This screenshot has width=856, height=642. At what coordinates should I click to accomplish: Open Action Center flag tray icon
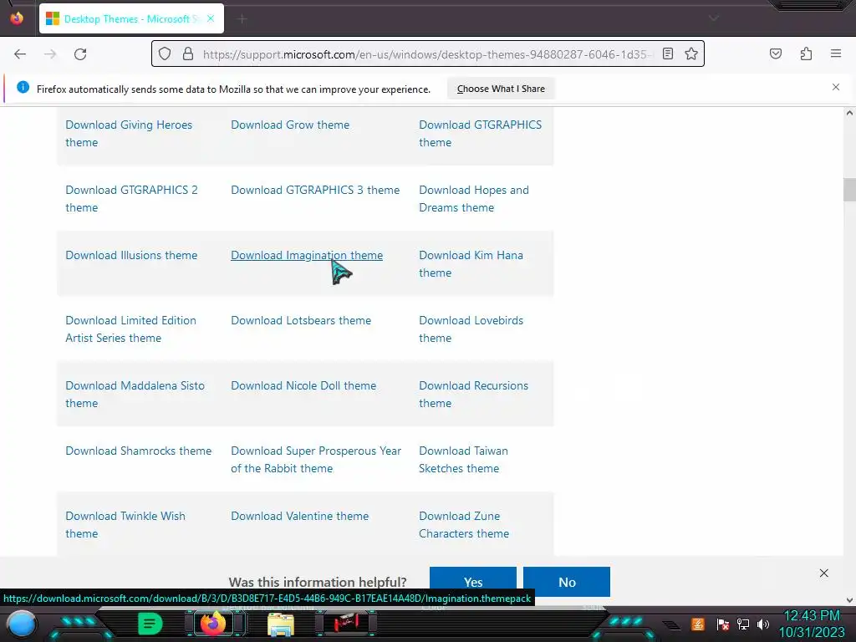(723, 624)
